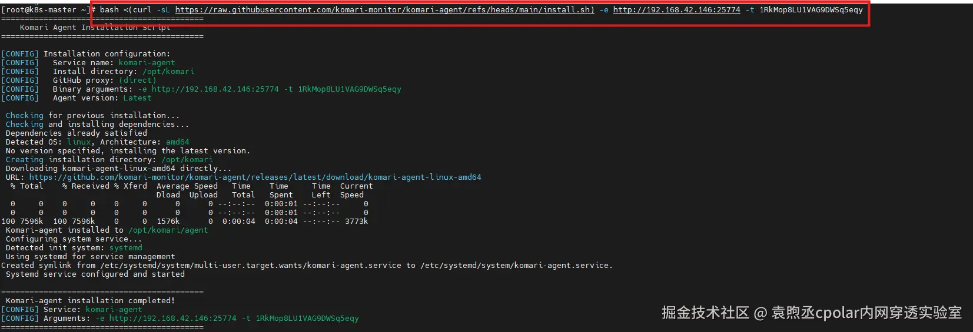This screenshot has height=332, width=973.
Task: Click the 'Average Speed' curl column header
Action: [x=187, y=186]
